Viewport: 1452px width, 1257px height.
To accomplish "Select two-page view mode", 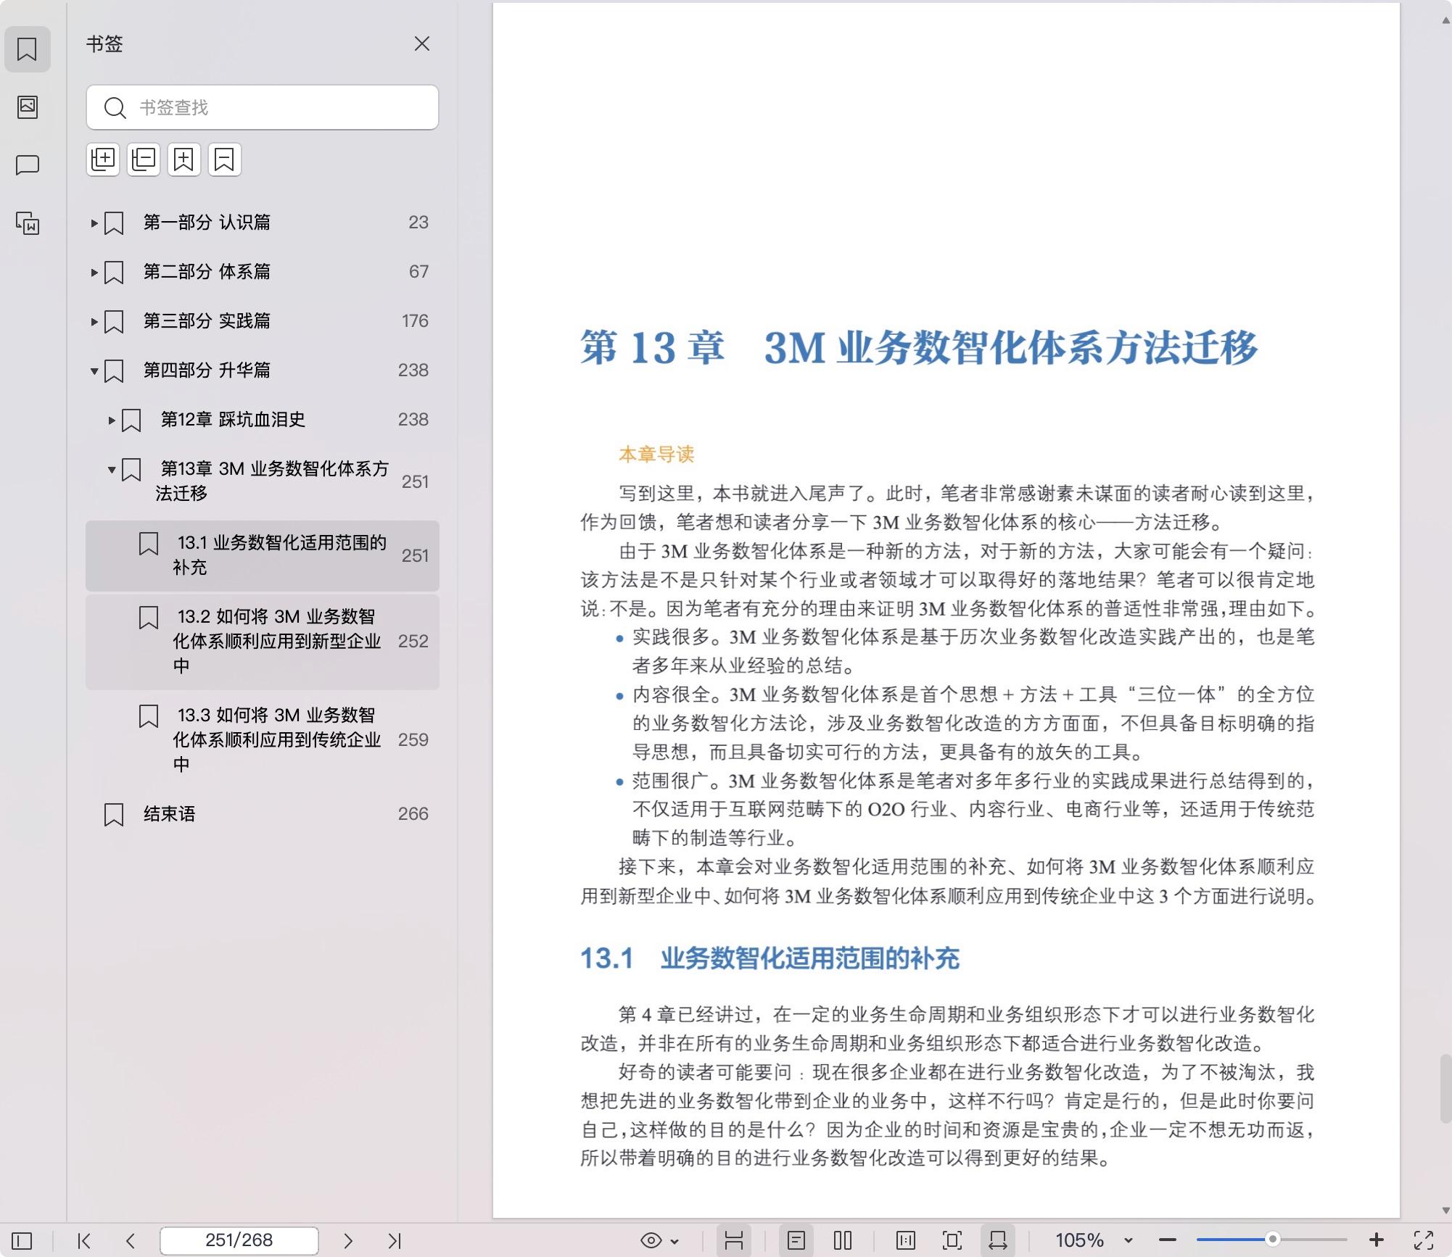I will [x=843, y=1240].
